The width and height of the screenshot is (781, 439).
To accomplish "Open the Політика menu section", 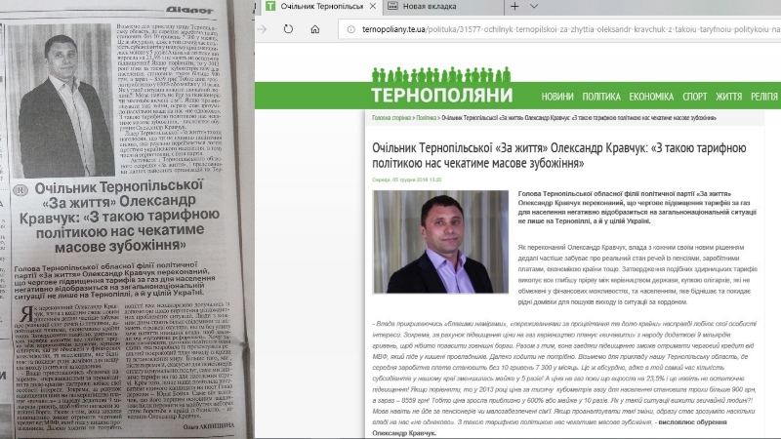I will (x=601, y=97).
